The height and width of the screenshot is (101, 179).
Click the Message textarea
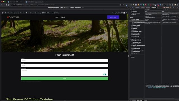click(65, 73)
